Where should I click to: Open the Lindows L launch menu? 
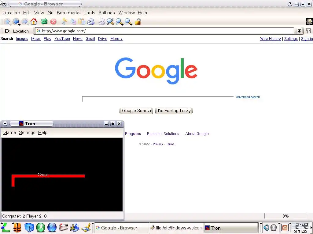tap(5, 227)
